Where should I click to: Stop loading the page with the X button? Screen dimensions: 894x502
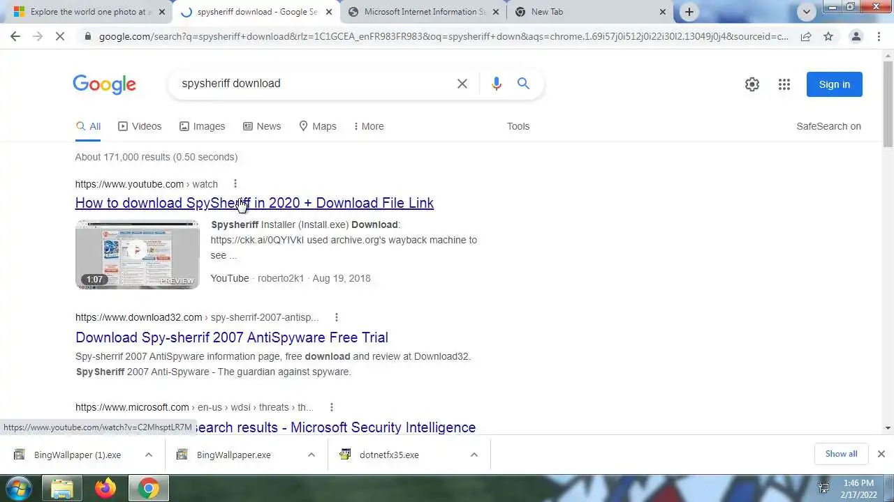pos(60,36)
